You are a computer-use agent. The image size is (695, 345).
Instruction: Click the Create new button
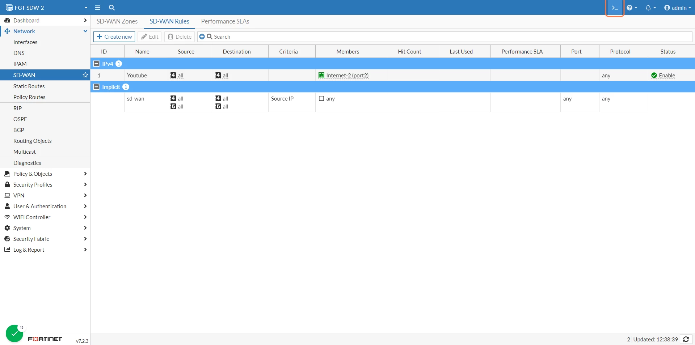pyautogui.click(x=114, y=37)
